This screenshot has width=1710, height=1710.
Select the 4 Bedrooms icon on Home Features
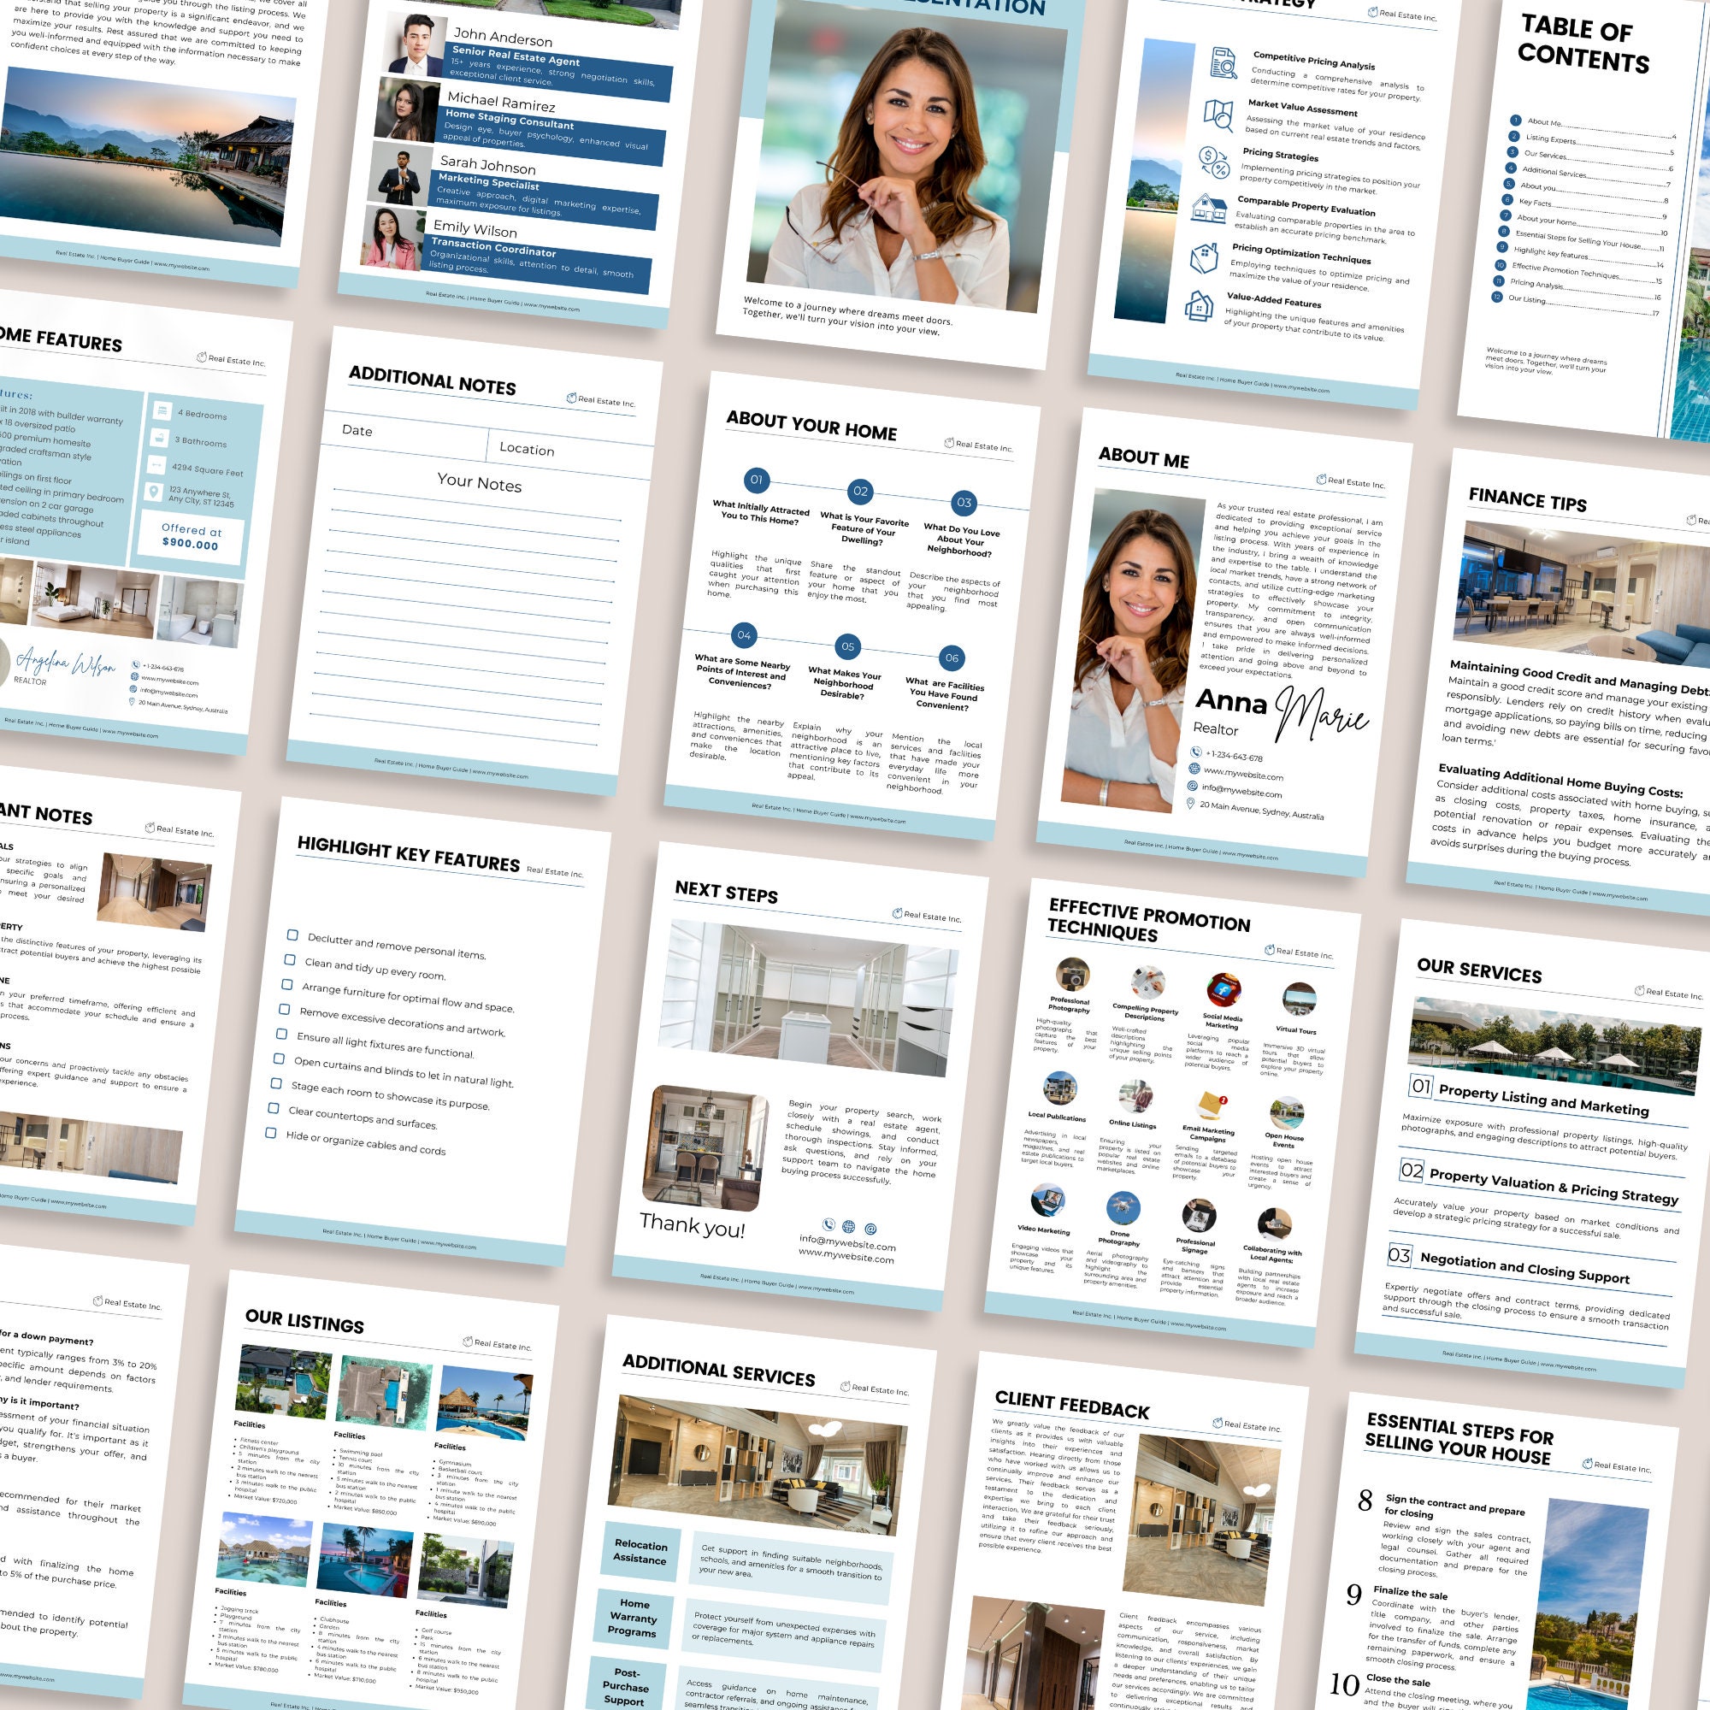tap(162, 412)
